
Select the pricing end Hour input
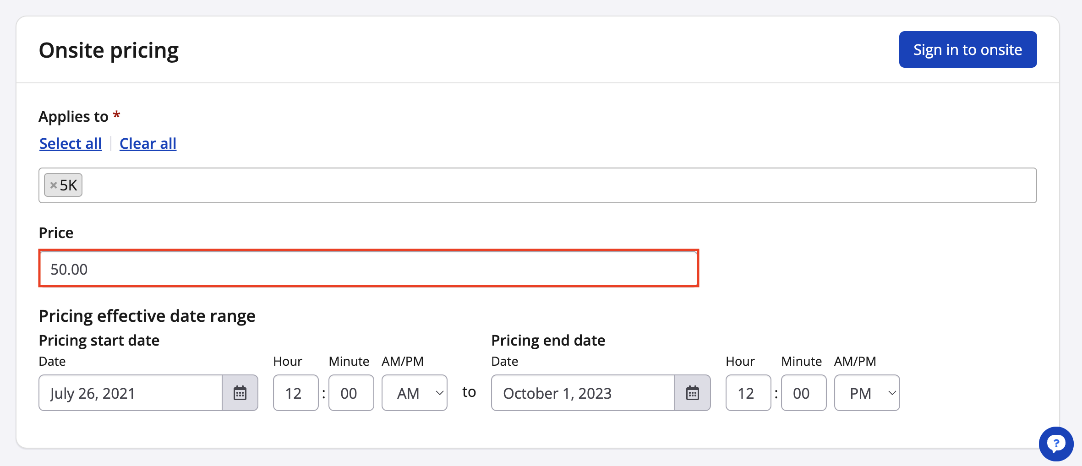point(748,393)
